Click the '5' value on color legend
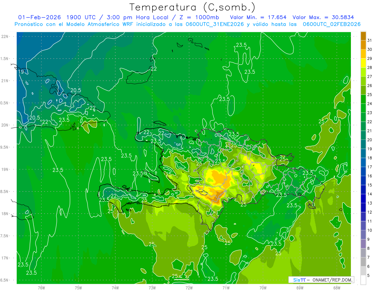This screenshot has width=378, height=292. click(369, 276)
